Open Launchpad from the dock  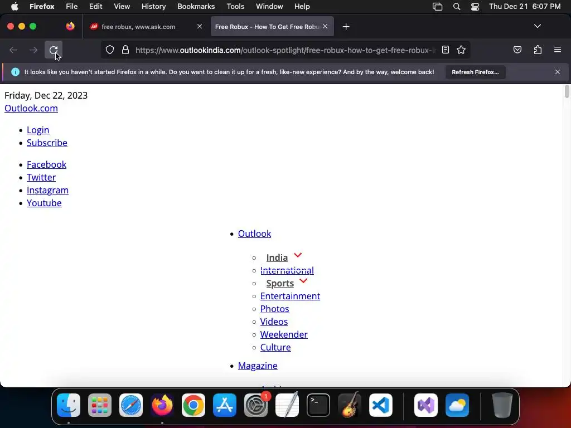[100, 405]
